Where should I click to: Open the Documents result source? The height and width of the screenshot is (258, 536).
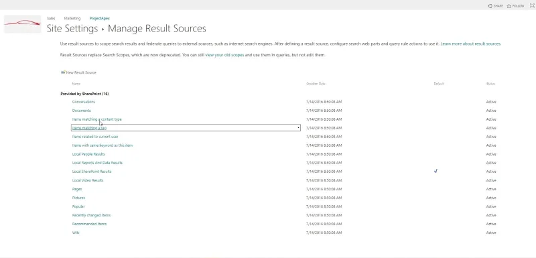pyautogui.click(x=82, y=111)
